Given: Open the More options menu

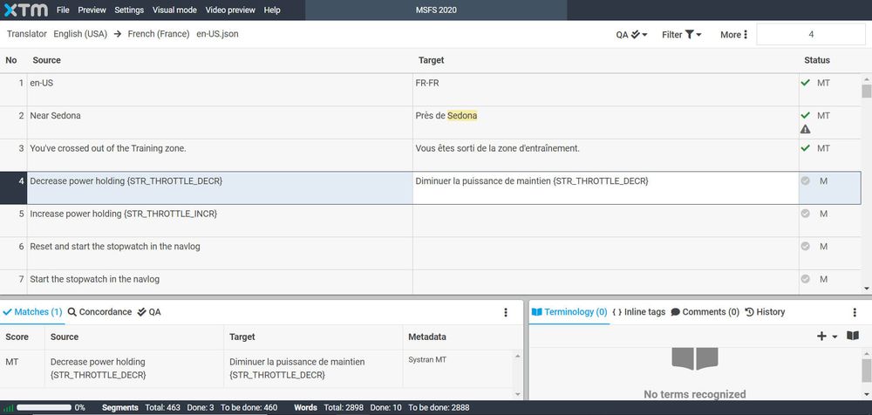Looking at the screenshot, I should pyautogui.click(x=734, y=35).
